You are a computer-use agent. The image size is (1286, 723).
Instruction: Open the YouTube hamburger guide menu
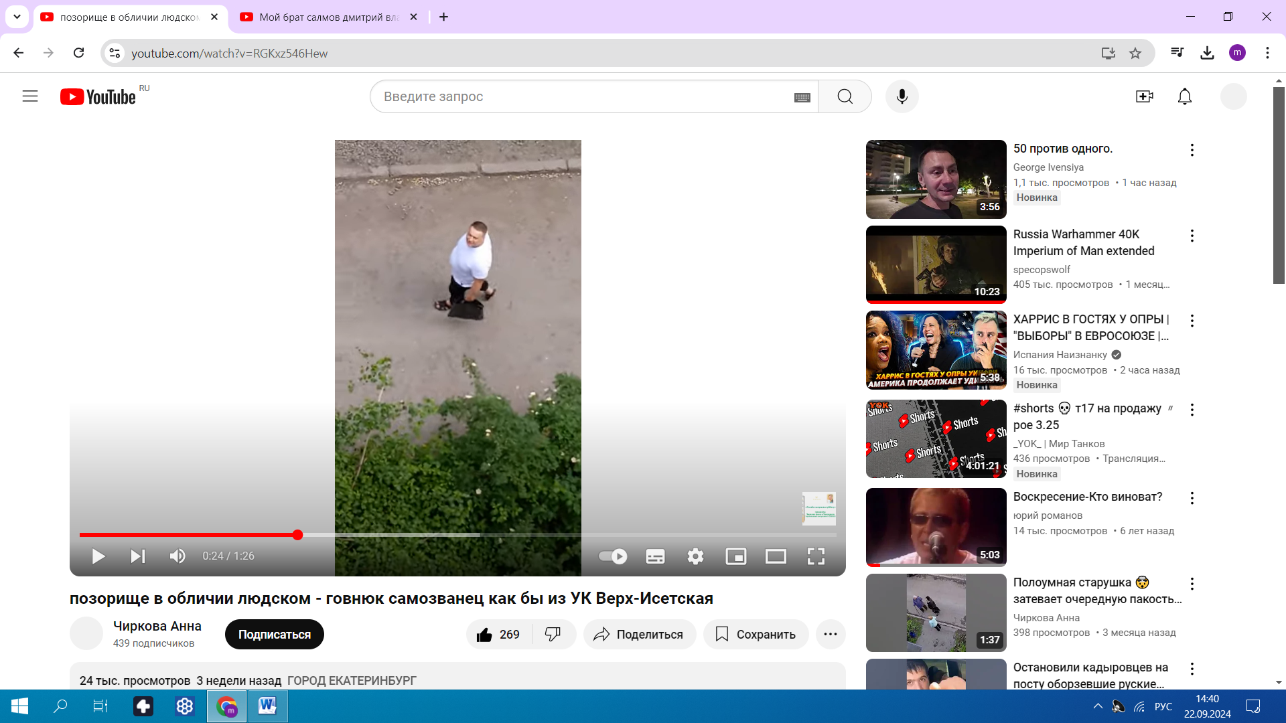30,96
